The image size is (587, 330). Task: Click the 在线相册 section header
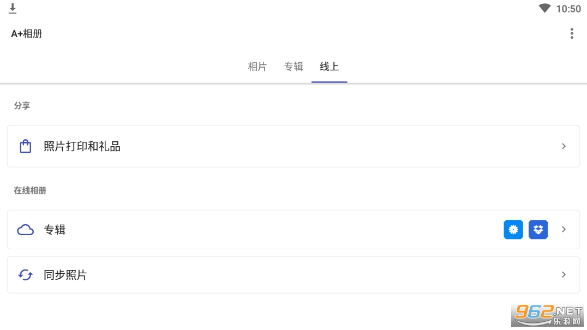tap(30, 190)
